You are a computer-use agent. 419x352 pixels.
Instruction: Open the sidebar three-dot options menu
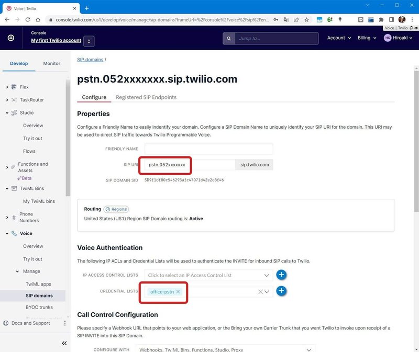pyautogui.click(x=64, y=323)
